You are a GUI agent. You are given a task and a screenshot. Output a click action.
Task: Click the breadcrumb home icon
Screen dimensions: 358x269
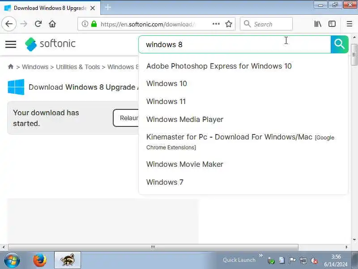pyautogui.click(x=10, y=66)
